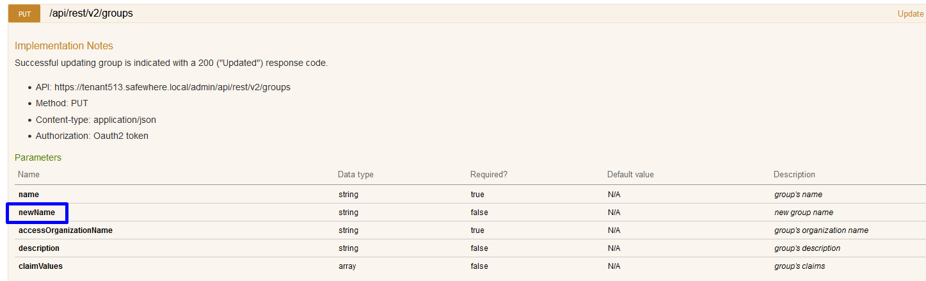Click the Default value column header

pos(630,175)
